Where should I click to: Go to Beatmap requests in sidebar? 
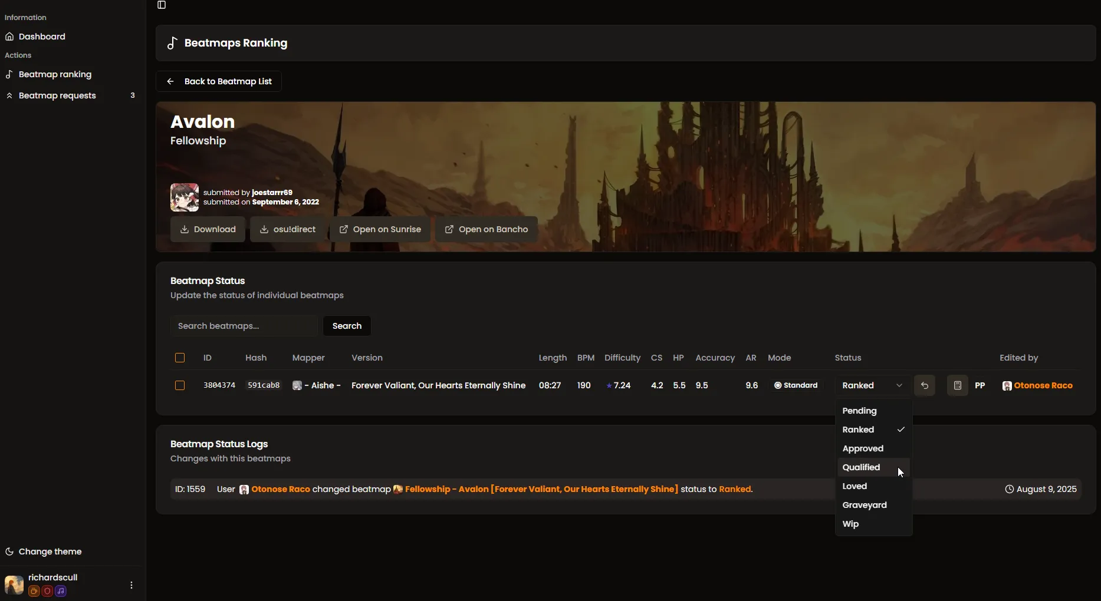57,95
